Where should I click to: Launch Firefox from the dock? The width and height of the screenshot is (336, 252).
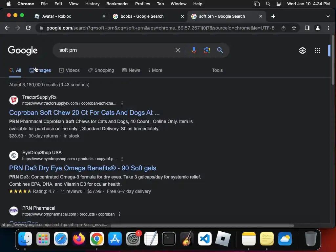79,239
